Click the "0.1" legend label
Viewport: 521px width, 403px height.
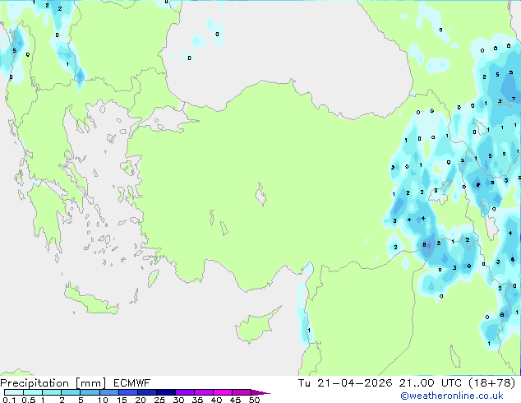[9, 400]
